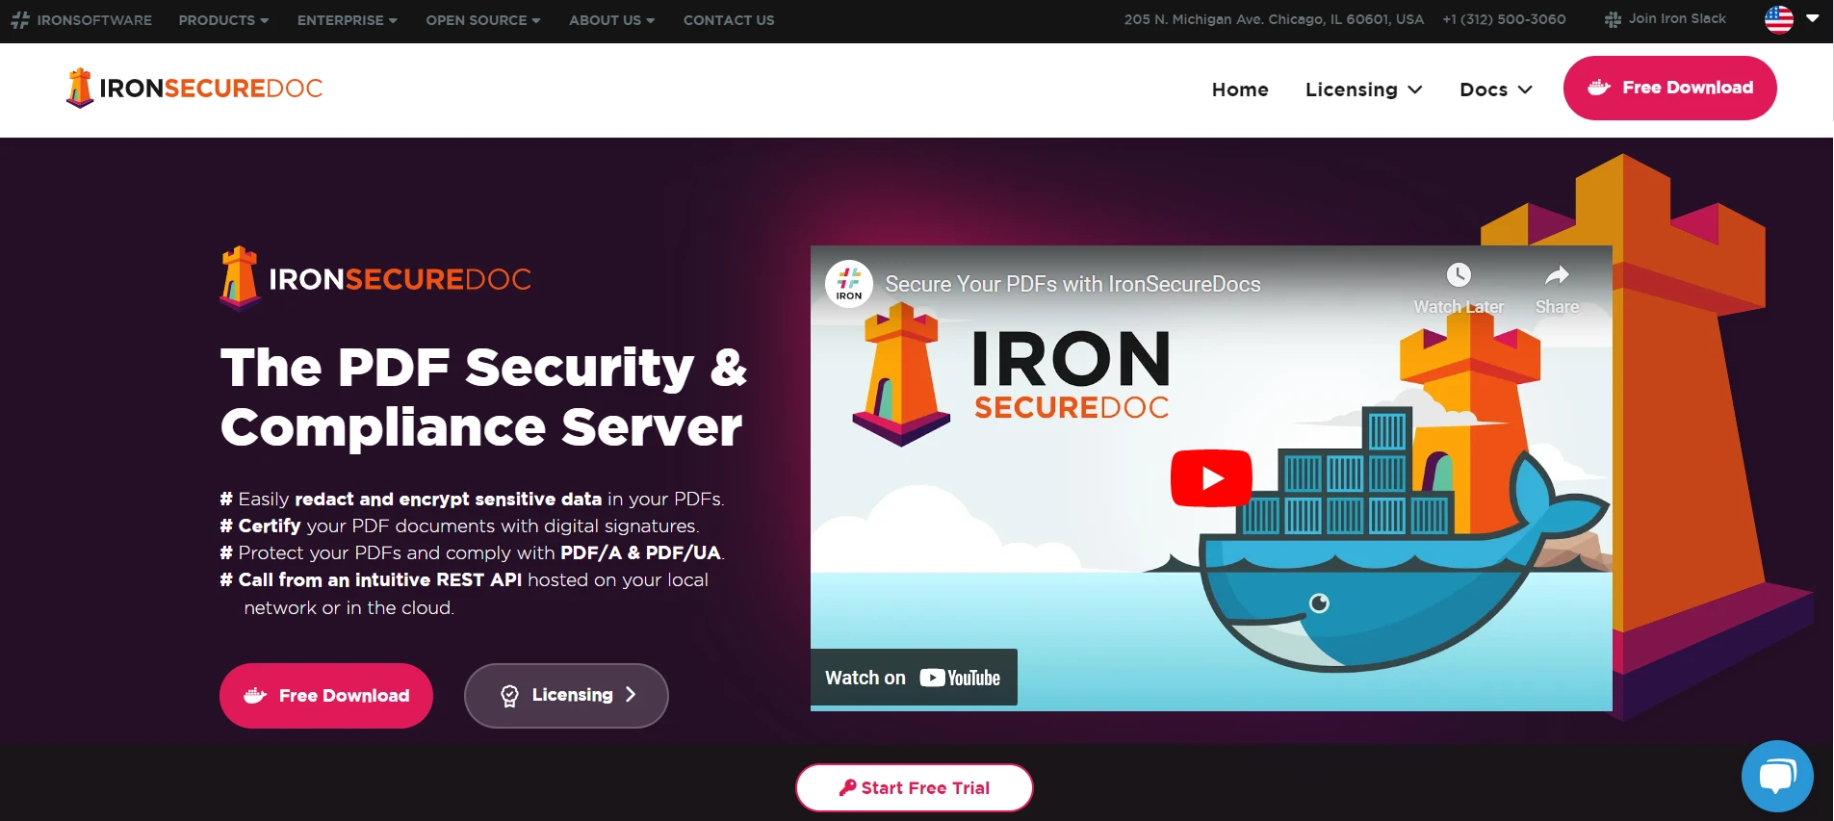Click the IronSecureDoc logo in header
This screenshot has height=821, width=1834.
(194, 89)
